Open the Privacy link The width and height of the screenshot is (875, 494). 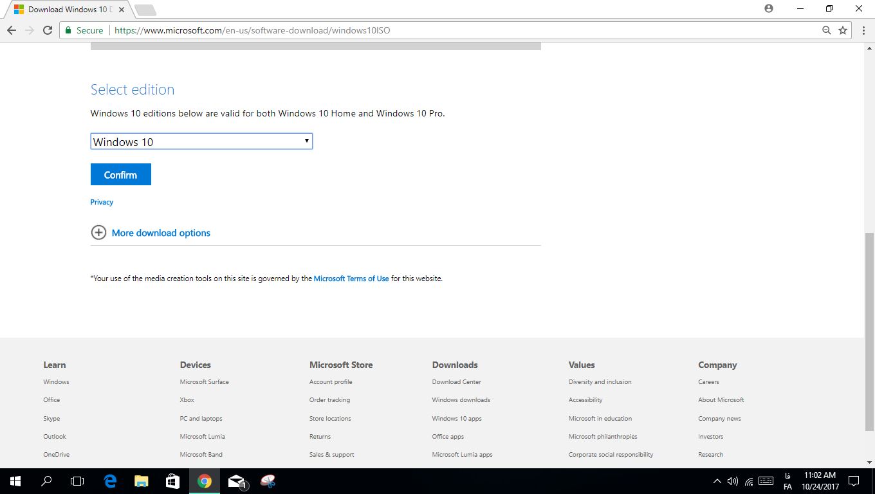[102, 202]
